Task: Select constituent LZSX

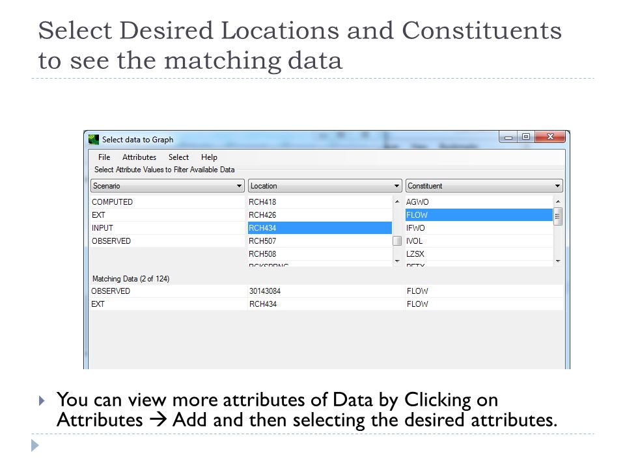Action: pos(479,254)
